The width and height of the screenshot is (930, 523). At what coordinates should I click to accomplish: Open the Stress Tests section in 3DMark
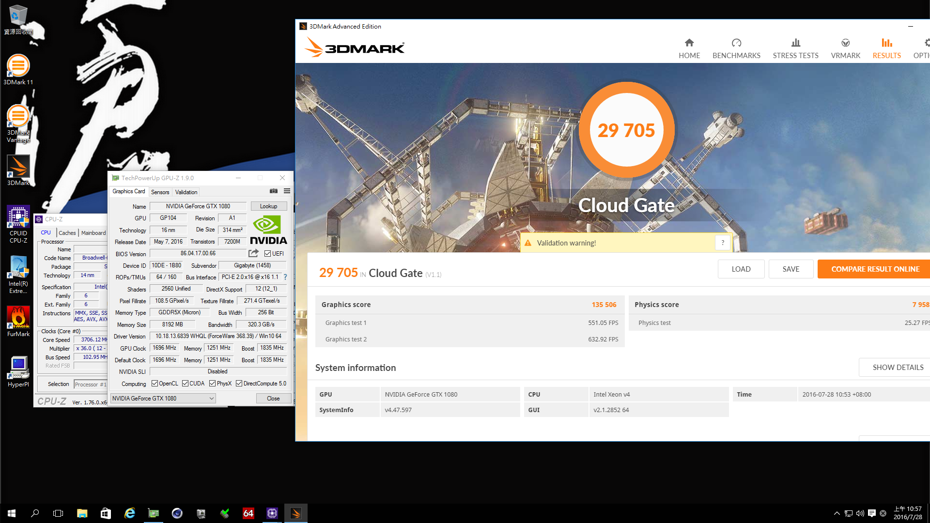(x=795, y=49)
